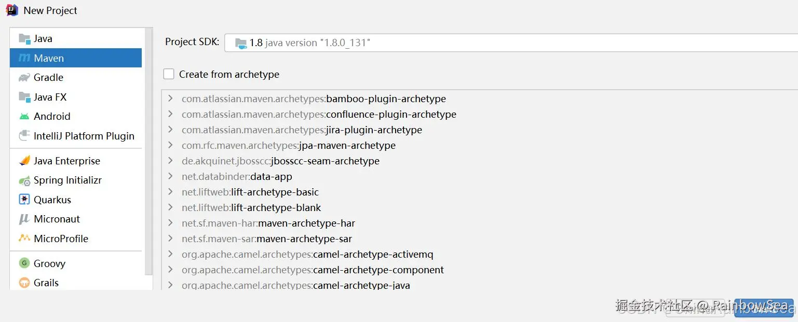Viewport: 798px width, 322px height.
Task: Select Android project type label
Action: (x=52, y=117)
